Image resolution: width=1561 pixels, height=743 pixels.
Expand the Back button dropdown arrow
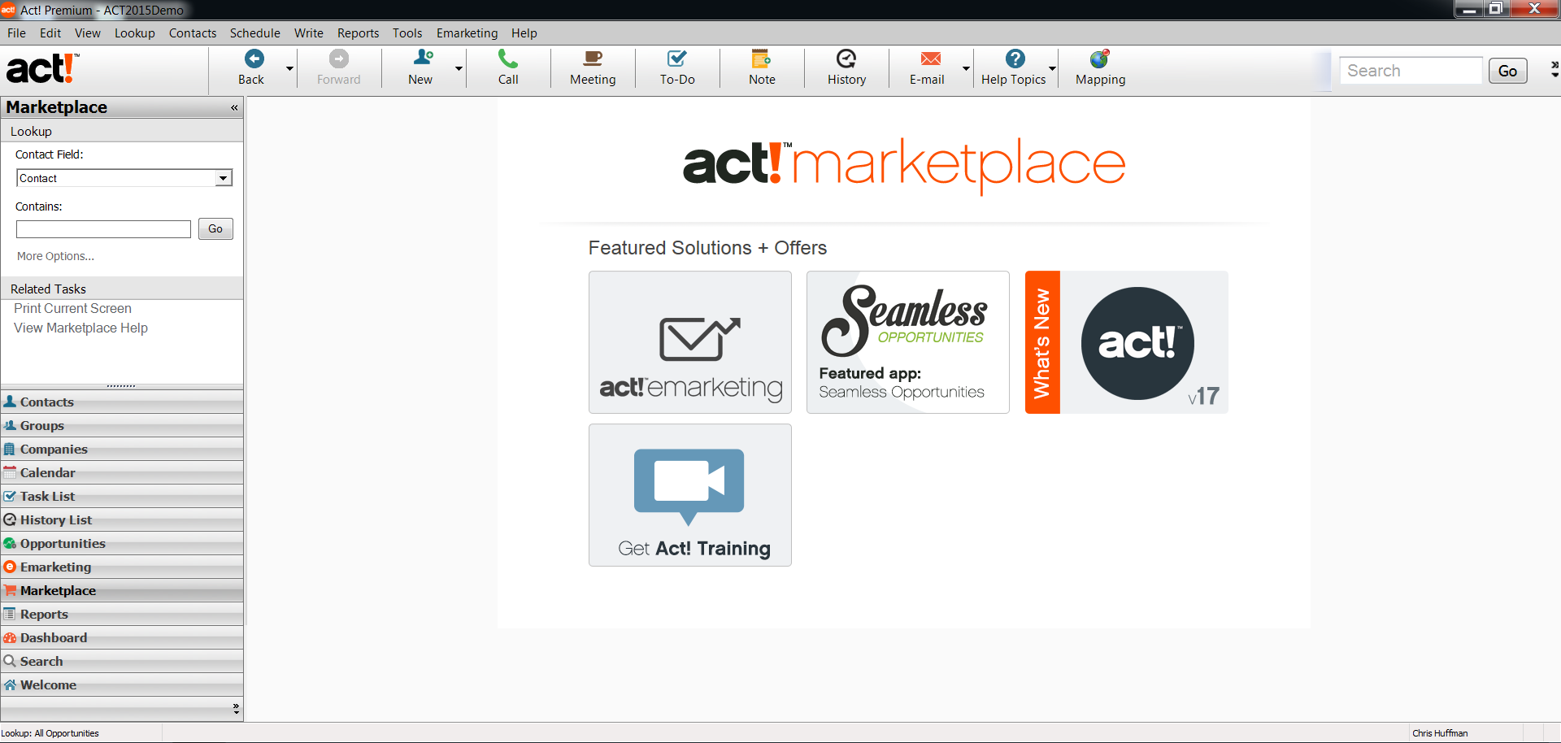pyautogui.click(x=289, y=68)
